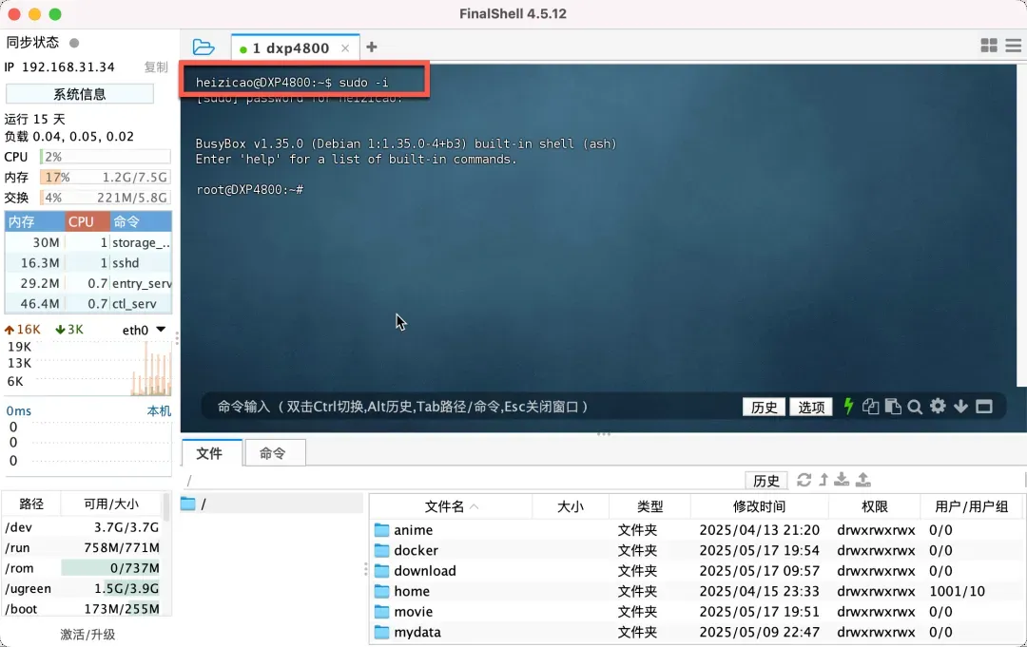Image resolution: width=1027 pixels, height=647 pixels.
Task: Sort files by 修改时间 column
Action: click(x=759, y=506)
